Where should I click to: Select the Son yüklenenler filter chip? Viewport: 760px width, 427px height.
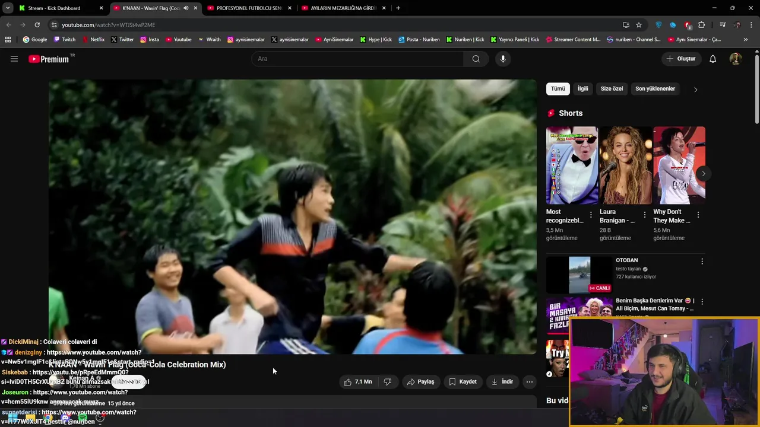pos(655,89)
